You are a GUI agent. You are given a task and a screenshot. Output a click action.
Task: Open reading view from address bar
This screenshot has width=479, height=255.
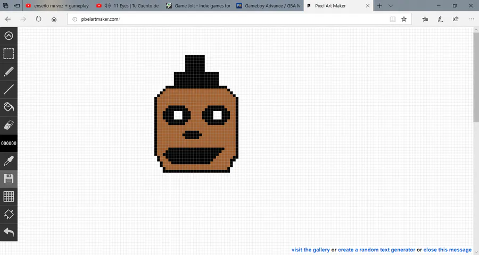(x=393, y=19)
